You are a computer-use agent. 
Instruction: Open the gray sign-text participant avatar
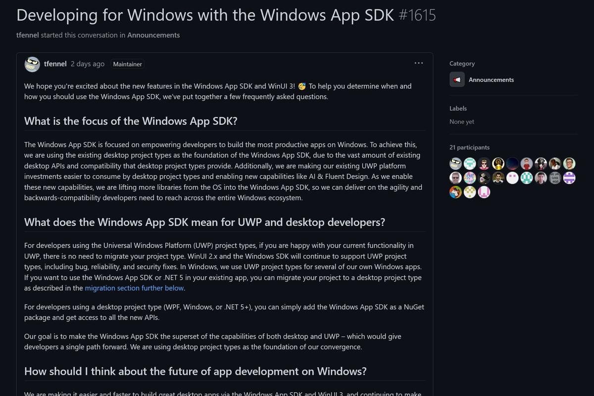tap(555, 178)
